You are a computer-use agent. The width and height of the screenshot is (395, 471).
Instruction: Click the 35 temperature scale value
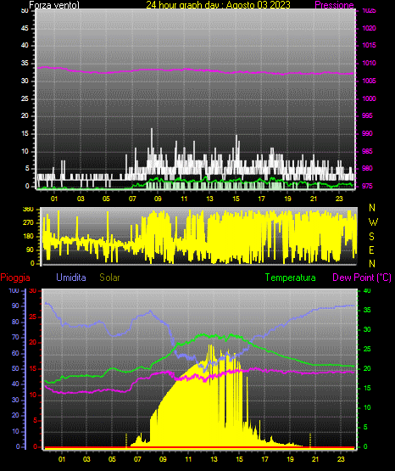[x=367, y=310]
